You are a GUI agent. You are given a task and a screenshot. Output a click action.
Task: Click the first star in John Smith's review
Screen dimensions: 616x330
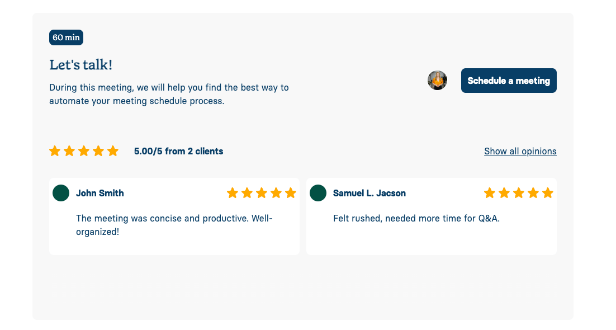(233, 192)
